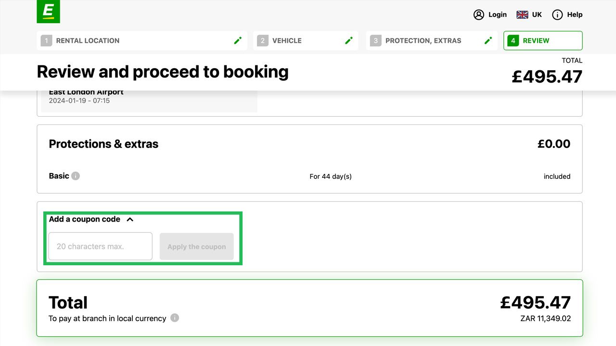This screenshot has height=346, width=616.
Task: Open the Help link text
Action: (x=575, y=15)
